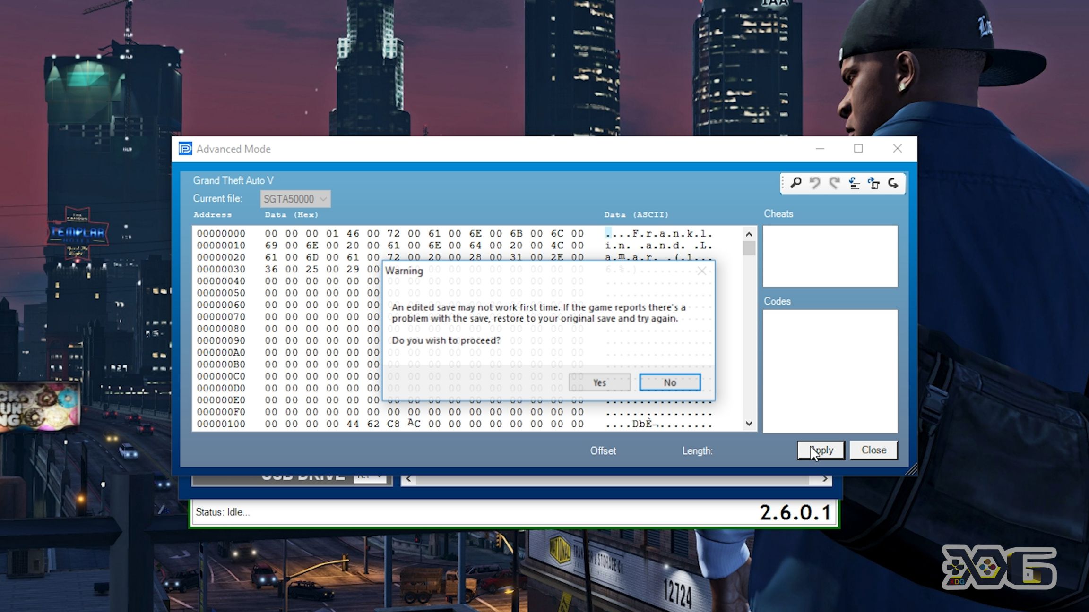Click the black curved go-to arrow icon
Image resolution: width=1089 pixels, height=612 pixels.
pyautogui.click(x=893, y=183)
